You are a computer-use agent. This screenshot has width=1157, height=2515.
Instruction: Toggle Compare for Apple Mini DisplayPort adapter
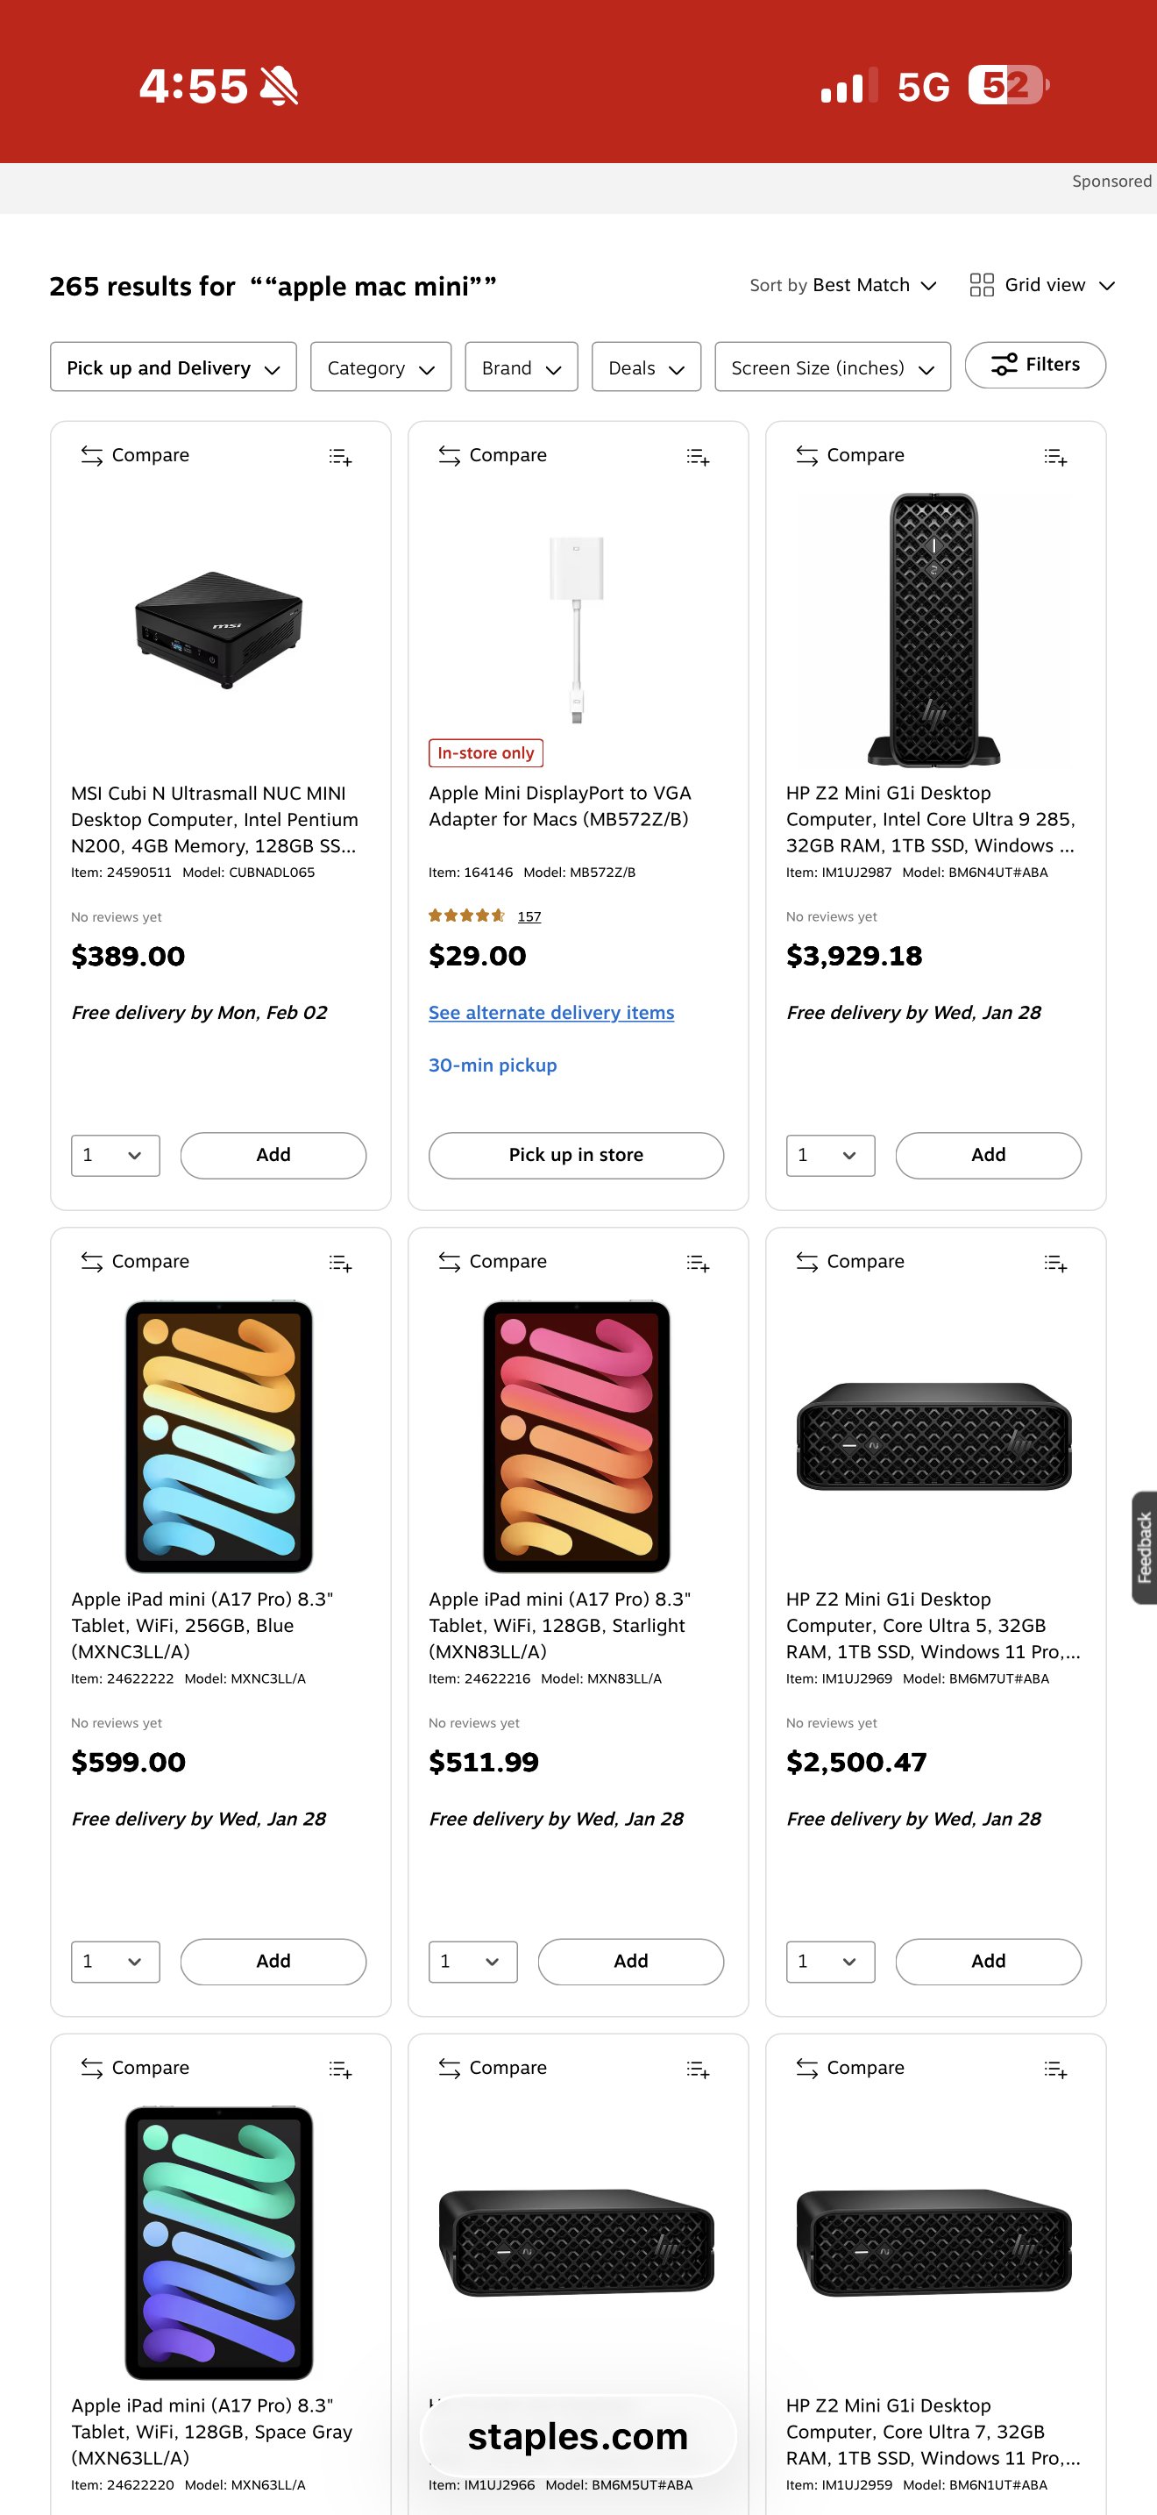click(493, 456)
